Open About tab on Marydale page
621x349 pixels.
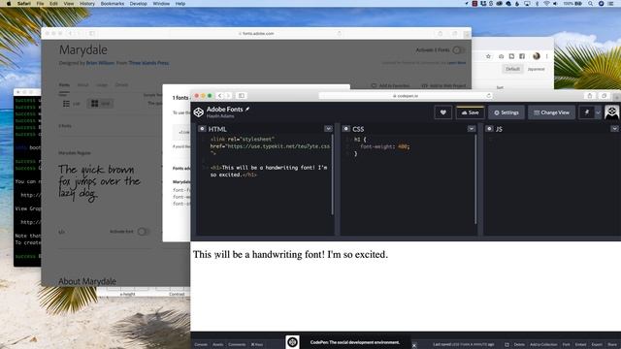(82, 85)
